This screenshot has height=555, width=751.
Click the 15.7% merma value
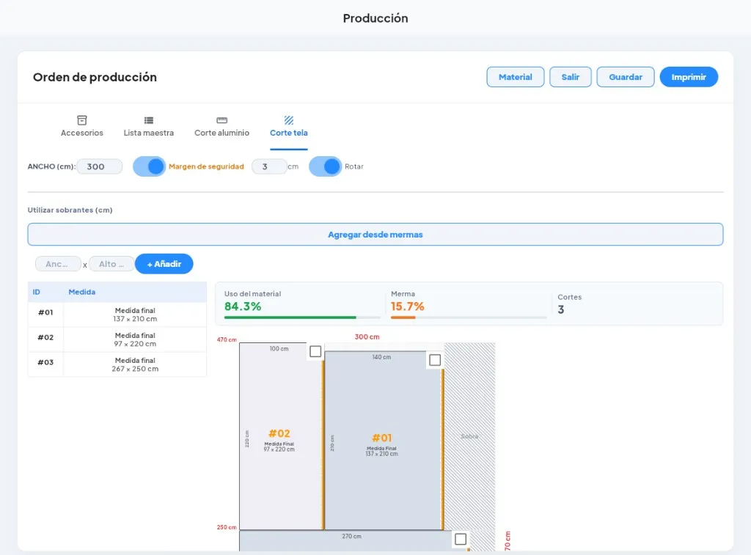[x=408, y=306]
